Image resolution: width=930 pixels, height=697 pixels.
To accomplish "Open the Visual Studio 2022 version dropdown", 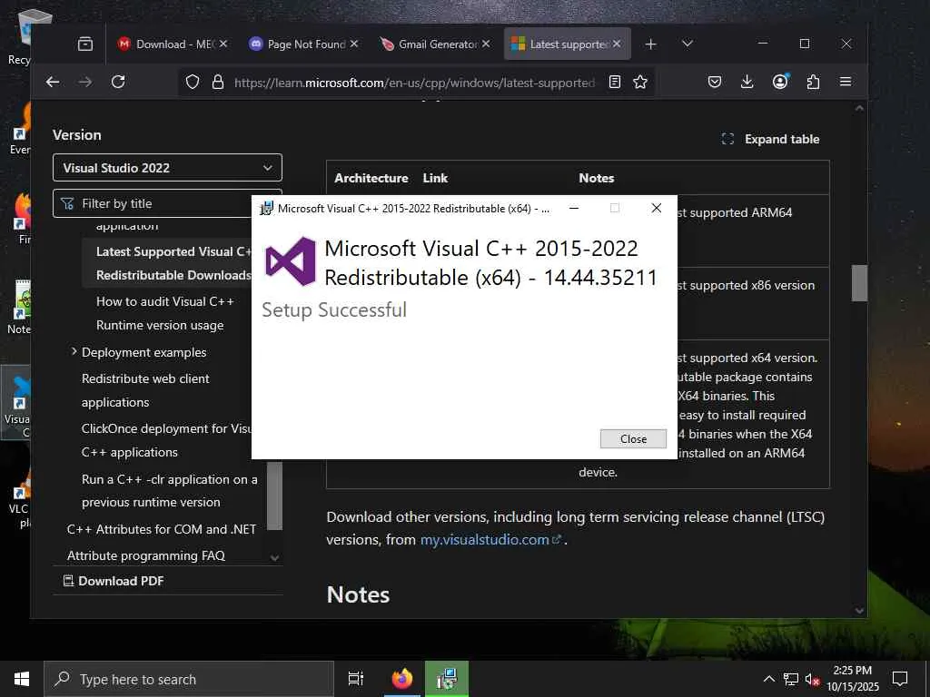I will coord(167,168).
